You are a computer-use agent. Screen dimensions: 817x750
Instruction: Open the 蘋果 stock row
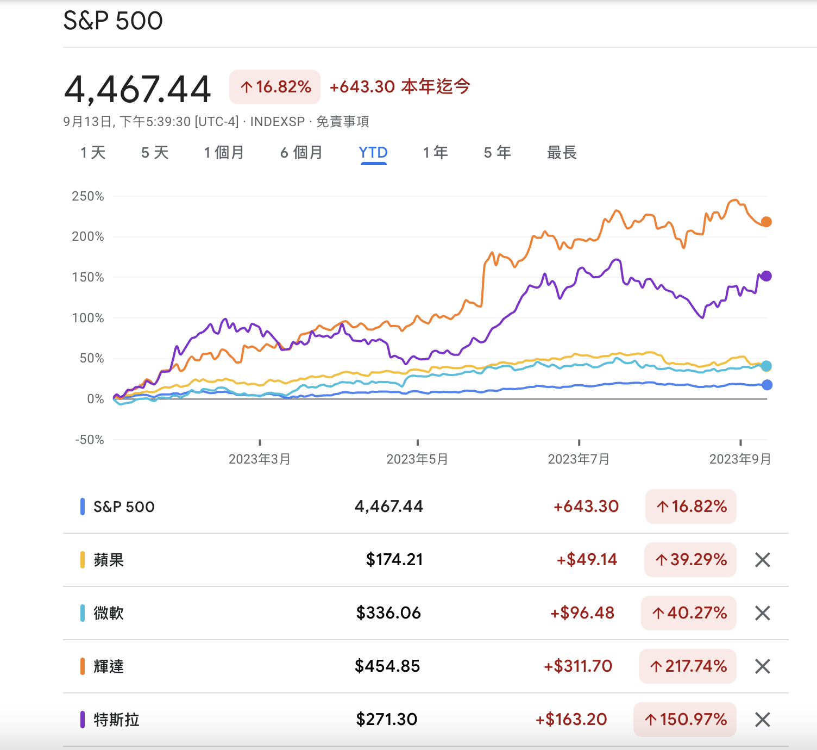(426, 560)
